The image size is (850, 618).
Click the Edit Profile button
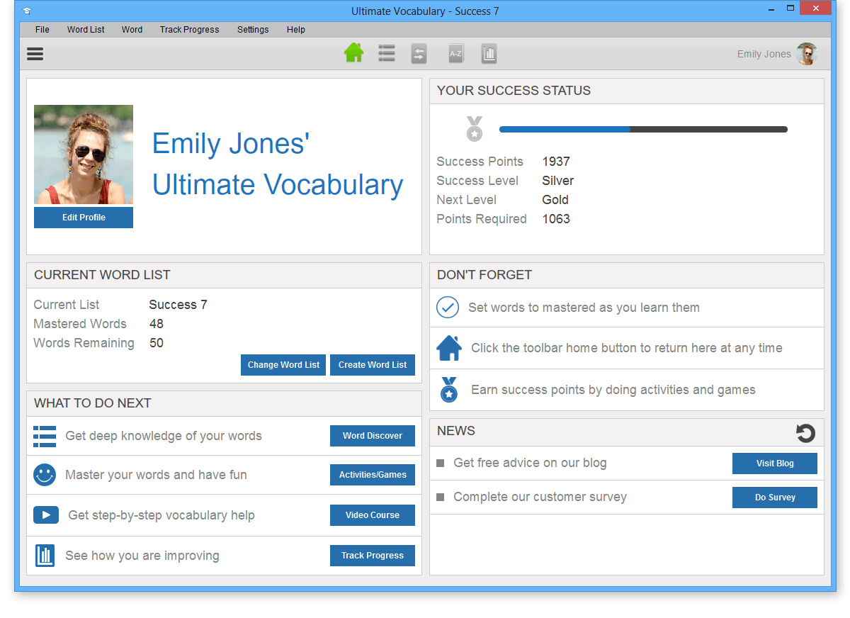pos(84,218)
